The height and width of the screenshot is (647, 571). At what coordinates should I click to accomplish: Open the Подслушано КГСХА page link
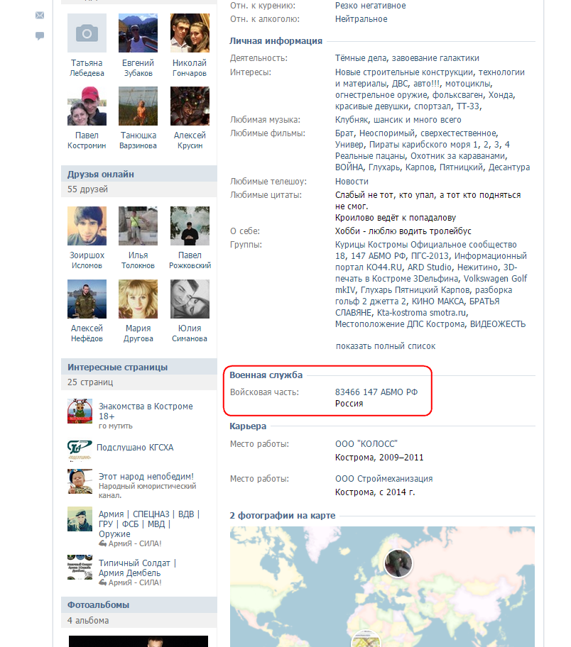click(135, 448)
